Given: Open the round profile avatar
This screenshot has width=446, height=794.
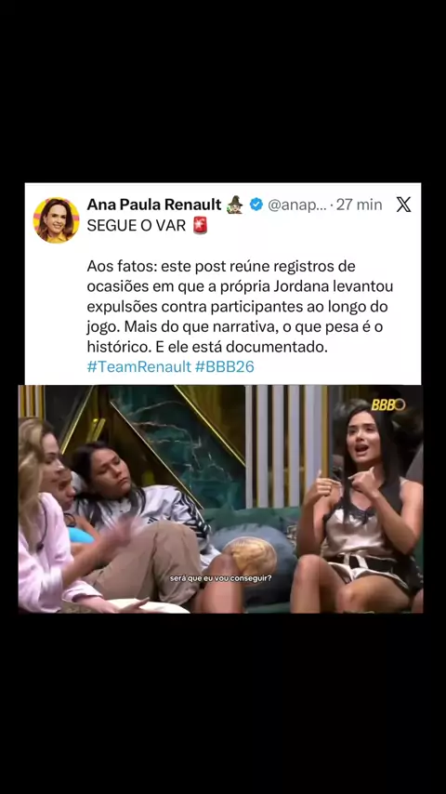Looking at the screenshot, I should pos(56,219).
